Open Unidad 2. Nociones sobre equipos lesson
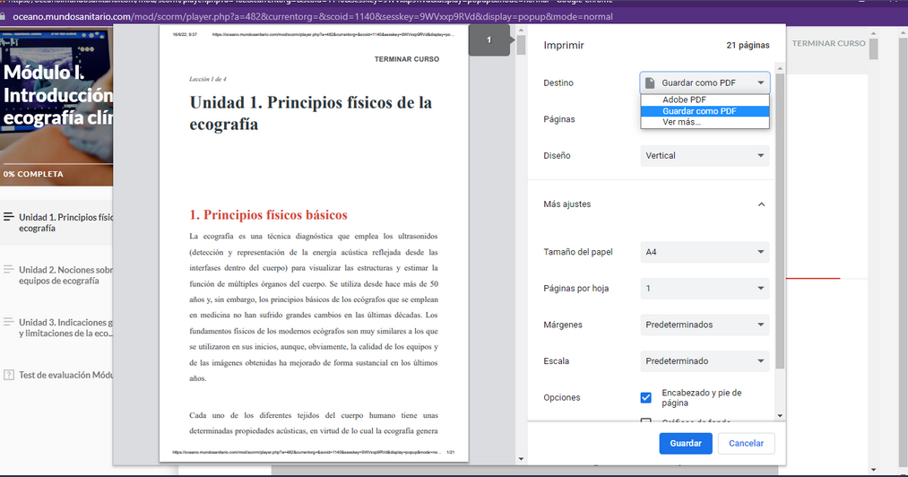The image size is (908, 477). 58,275
